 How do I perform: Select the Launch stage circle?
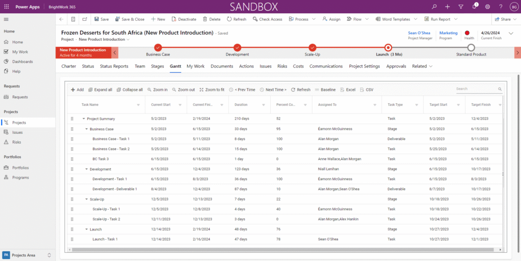[388, 47]
